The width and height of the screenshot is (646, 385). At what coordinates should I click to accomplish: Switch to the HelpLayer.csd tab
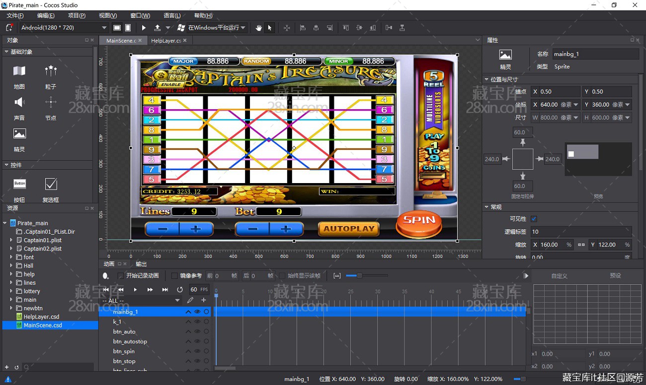(x=166, y=41)
